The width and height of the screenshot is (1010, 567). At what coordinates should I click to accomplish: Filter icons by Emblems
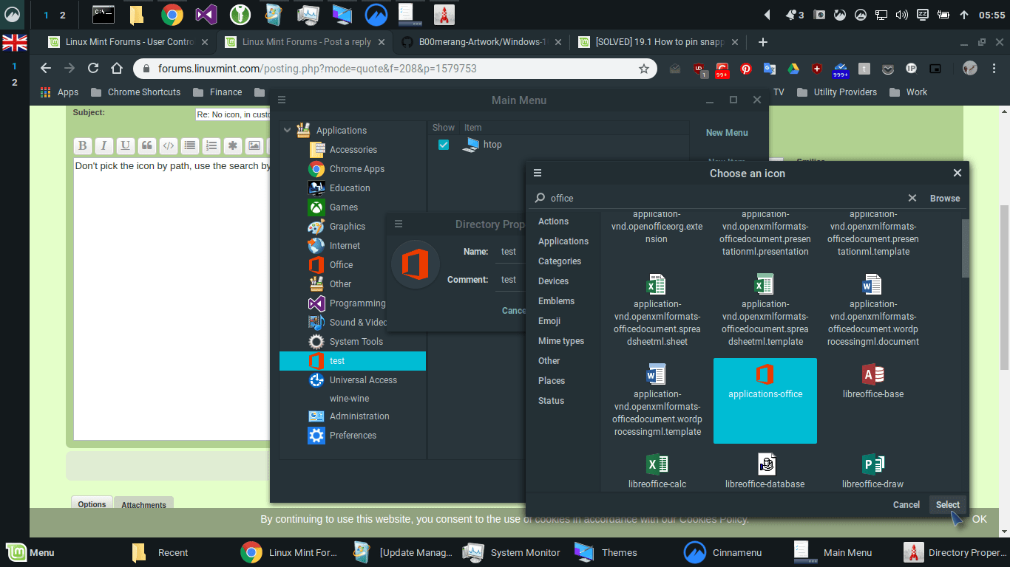point(556,301)
